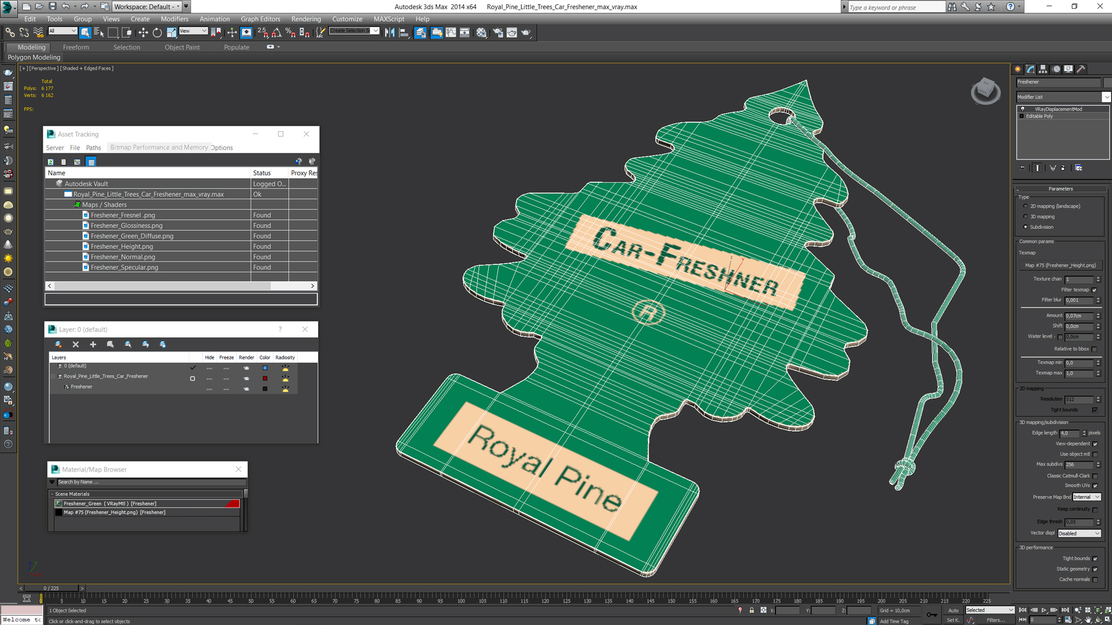This screenshot has height=625, width=1112.
Task: Open the Rendering menu
Action: click(306, 19)
